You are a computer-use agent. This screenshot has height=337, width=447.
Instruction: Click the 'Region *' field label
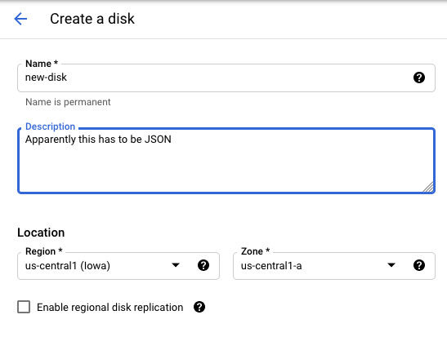click(x=44, y=251)
